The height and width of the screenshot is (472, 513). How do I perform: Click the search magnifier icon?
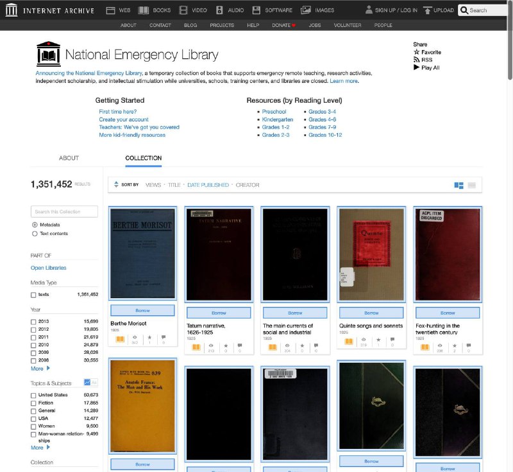click(x=464, y=10)
